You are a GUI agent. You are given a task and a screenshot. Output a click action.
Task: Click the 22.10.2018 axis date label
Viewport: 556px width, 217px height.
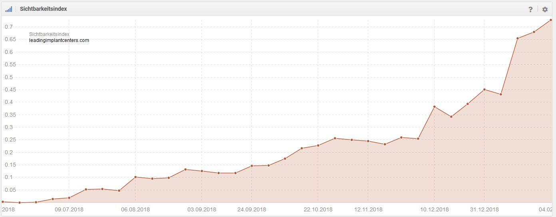click(318, 209)
